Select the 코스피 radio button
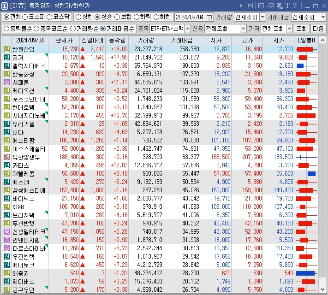Image resolution: width=328 pixels, height=295 pixels. (25, 17)
